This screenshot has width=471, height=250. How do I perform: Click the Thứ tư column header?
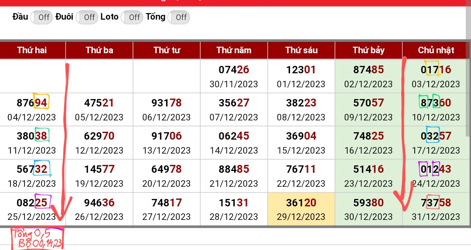[x=167, y=50]
